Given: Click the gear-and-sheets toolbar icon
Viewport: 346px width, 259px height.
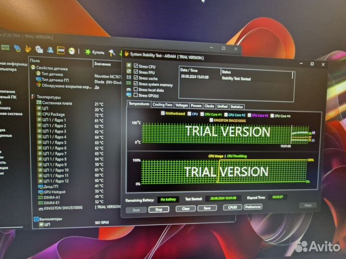Looking at the screenshot, I should (39, 49).
